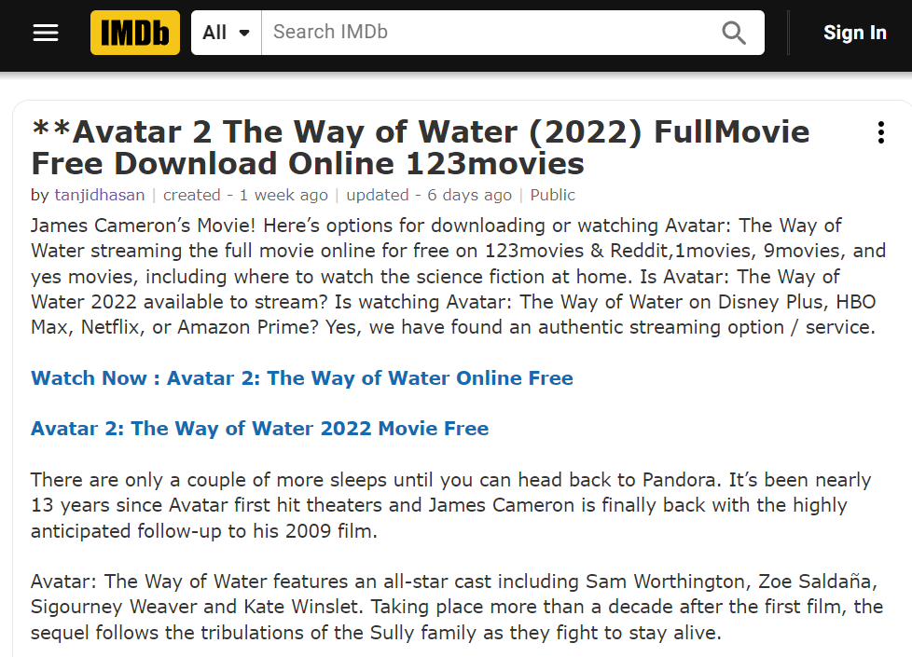Open the hamburger navigation menu
This screenshot has height=657, width=912.
46,33
